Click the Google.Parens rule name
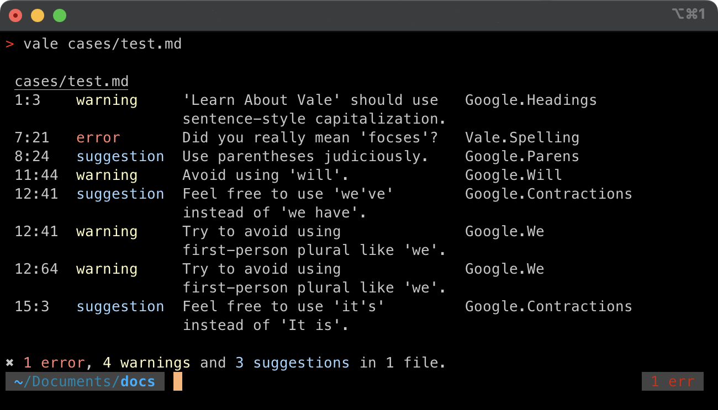Screen dimensions: 718x410 coord(522,157)
